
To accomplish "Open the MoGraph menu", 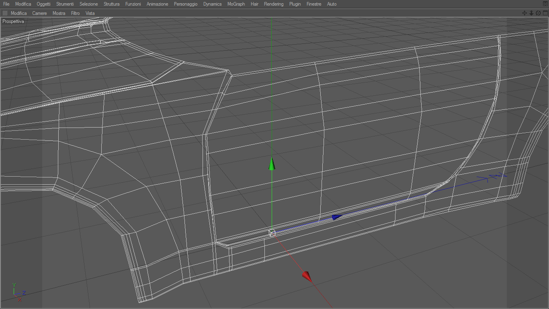I will click(x=236, y=4).
